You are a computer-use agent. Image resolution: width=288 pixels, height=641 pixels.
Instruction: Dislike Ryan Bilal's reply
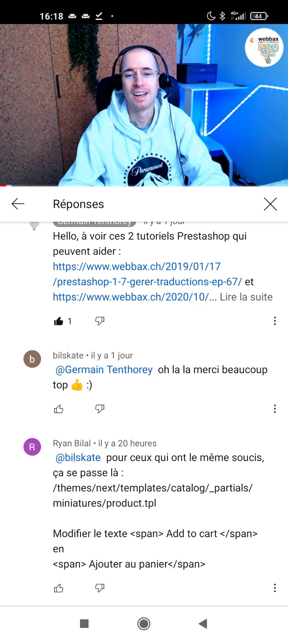100,588
